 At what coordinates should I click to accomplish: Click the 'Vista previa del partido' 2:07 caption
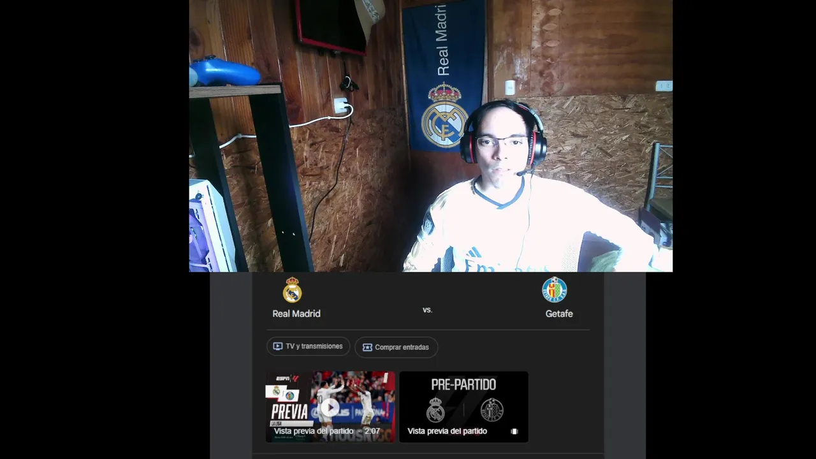327,432
